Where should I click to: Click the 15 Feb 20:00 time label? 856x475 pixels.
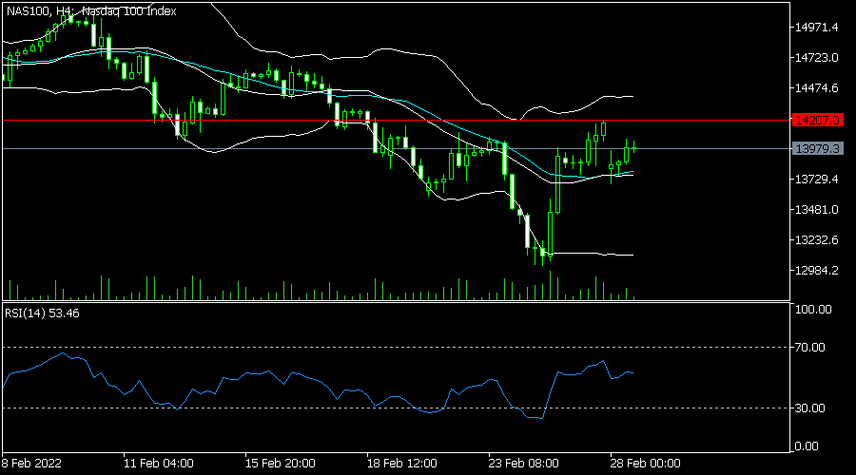[280, 464]
